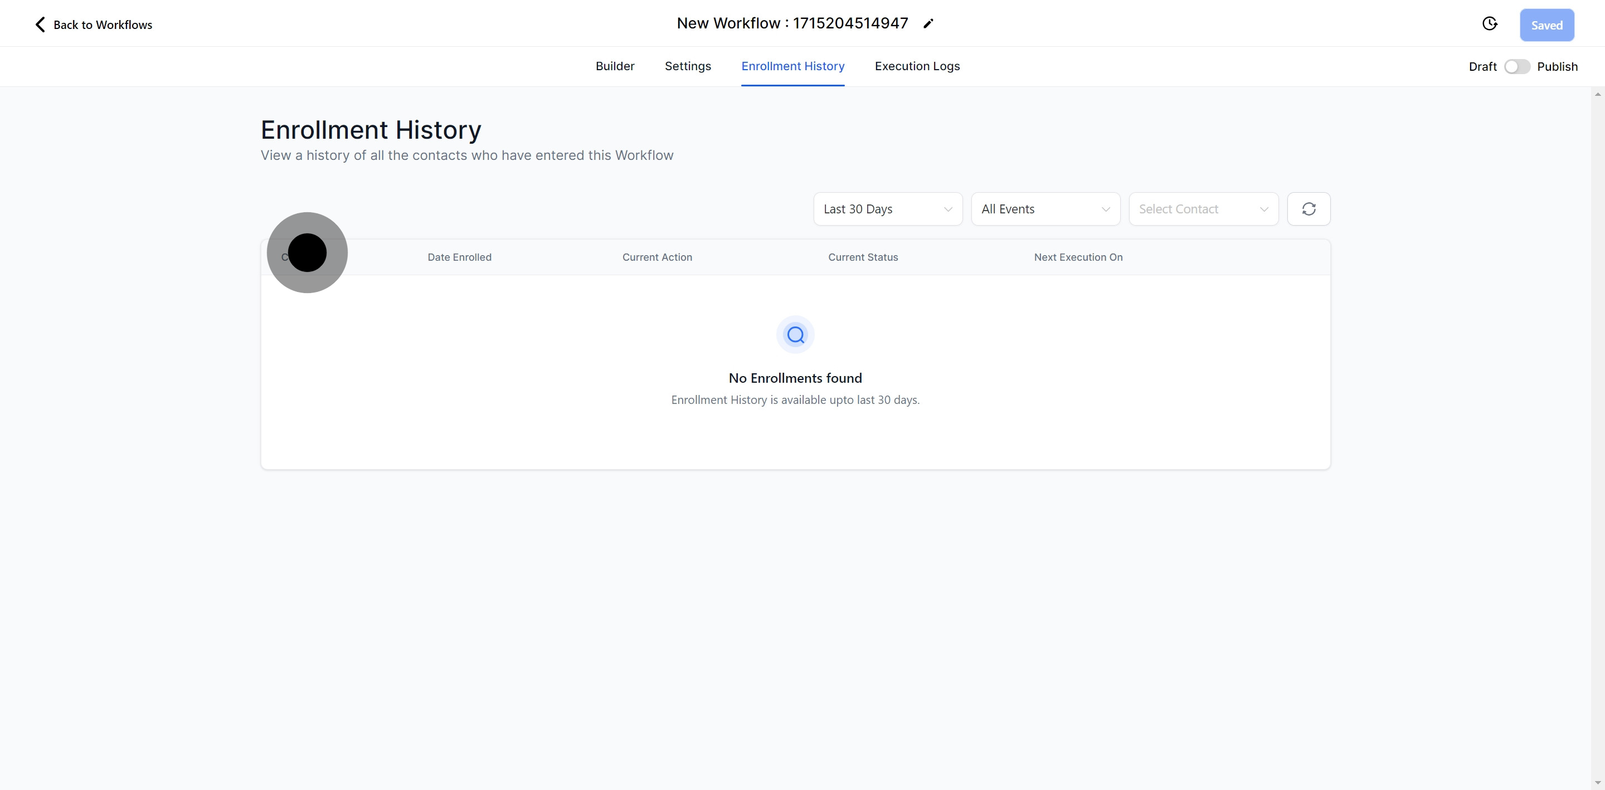This screenshot has width=1605, height=790.
Task: Expand the Last 30 Days dropdown
Action: click(887, 209)
